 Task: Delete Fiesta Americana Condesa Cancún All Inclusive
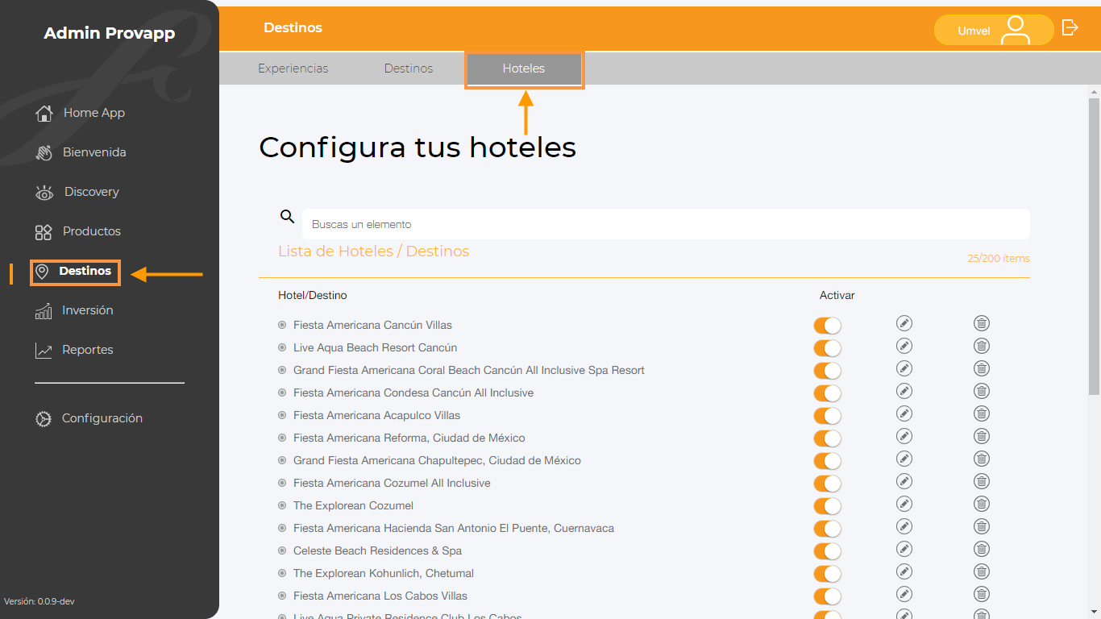pyautogui.click(x=982, y=391)
